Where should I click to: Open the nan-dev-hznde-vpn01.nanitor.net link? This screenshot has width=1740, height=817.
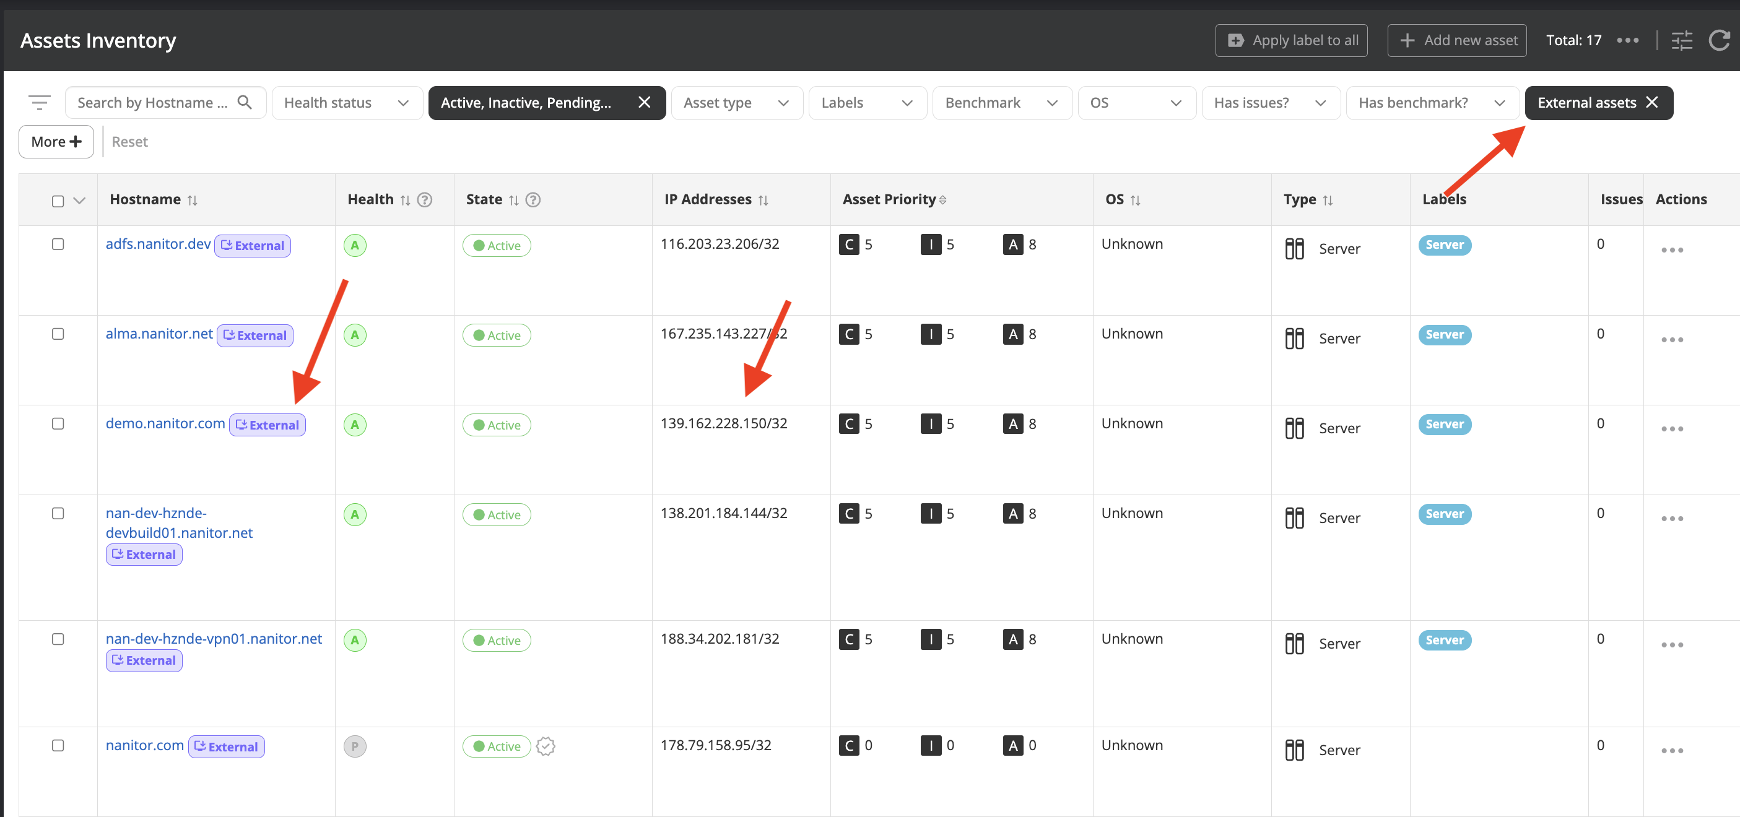(x=214, y=638)
